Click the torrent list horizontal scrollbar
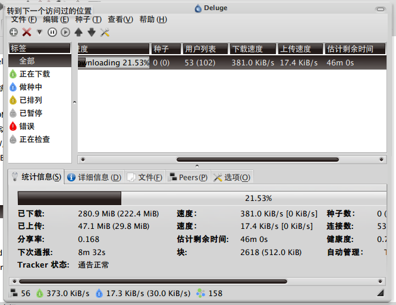The width and height of the screenshot is (396, 305). [x=257, y=159]
